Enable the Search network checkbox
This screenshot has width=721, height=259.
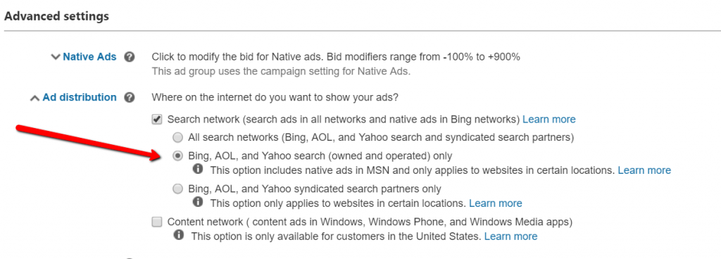coord(157,120)
